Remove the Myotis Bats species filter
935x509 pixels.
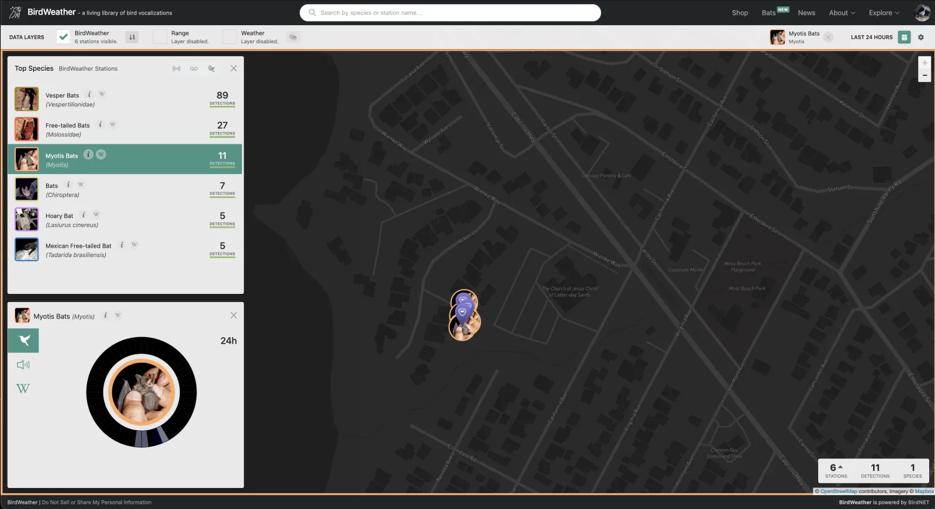[x=828, y=37]
